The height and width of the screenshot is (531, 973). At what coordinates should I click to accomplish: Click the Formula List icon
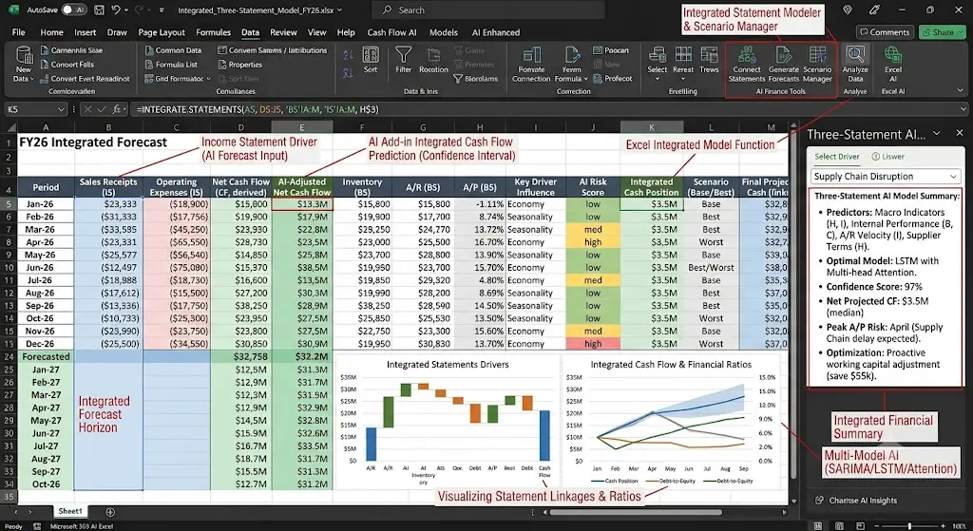(149, 65)
